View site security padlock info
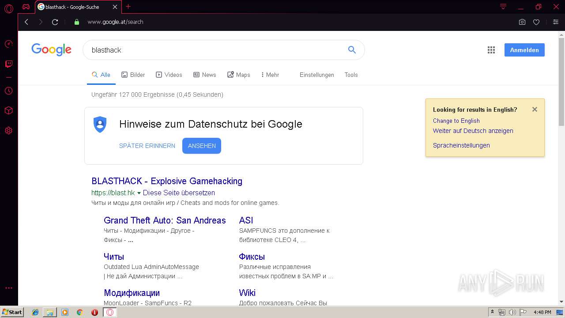This screenshot has height=318, width=565. tap(77, 22)
